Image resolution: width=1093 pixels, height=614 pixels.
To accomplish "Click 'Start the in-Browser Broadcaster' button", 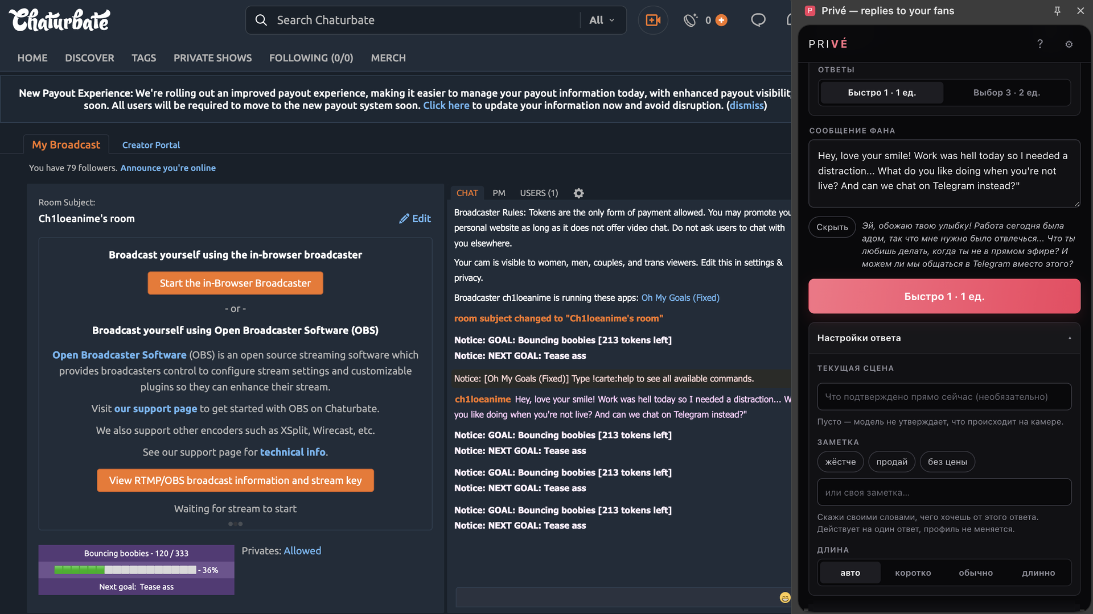I will pyautogui.click(x=235, y=283).
